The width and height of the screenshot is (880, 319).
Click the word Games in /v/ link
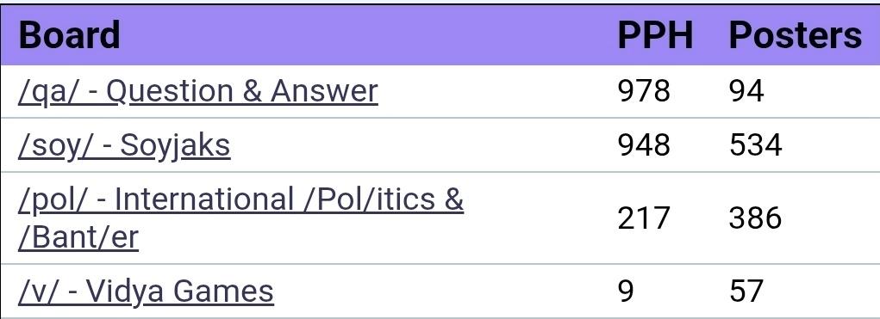223,291
